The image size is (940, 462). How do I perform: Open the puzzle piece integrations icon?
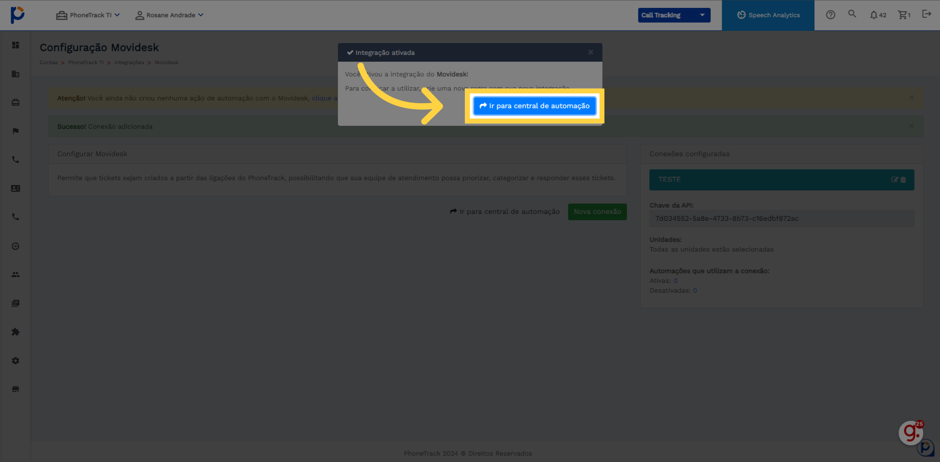point(16,332)
